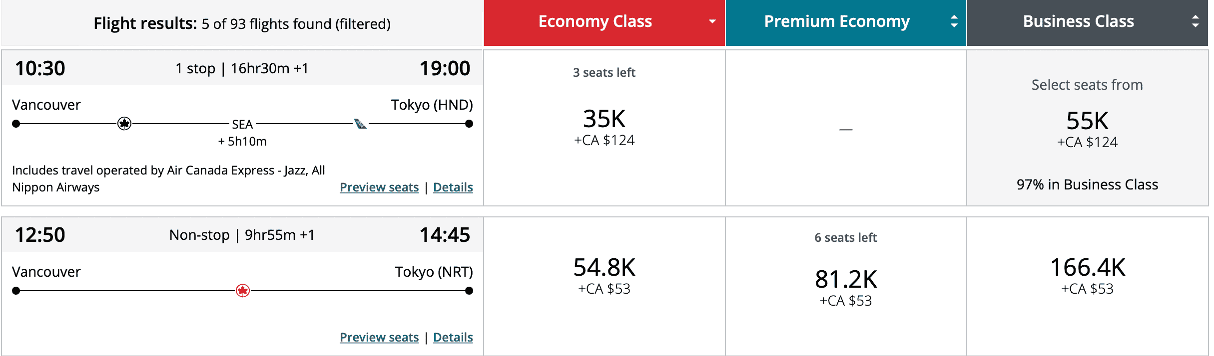Select the Business Class column label
This screenshot has width=1214, height=356.
click(1078, 21)
